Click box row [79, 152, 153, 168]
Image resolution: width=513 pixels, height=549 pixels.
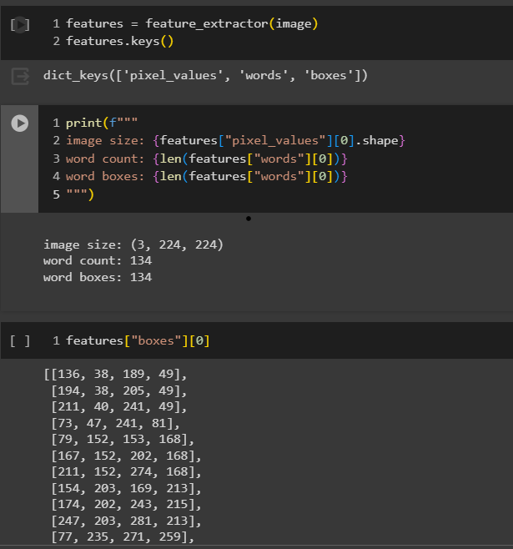[x=123, y=440]
